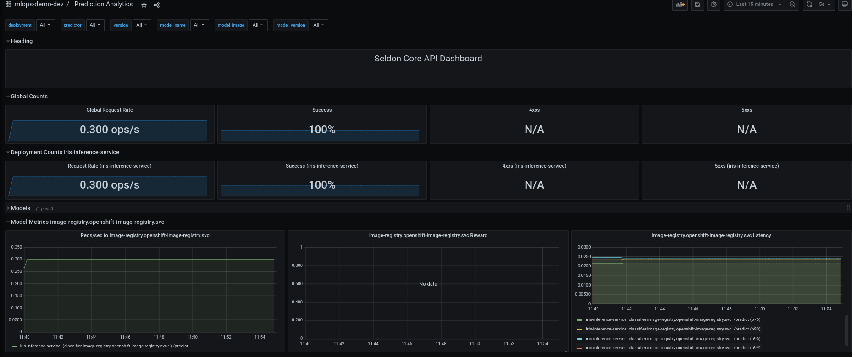Save the dashboard with disk icon
The image size is (852, 357).
click(697, 5)
